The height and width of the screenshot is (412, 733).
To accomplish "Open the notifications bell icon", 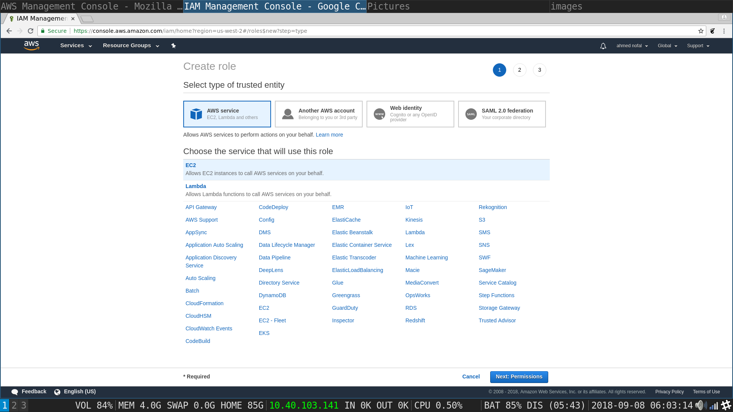I will [603, 46].
